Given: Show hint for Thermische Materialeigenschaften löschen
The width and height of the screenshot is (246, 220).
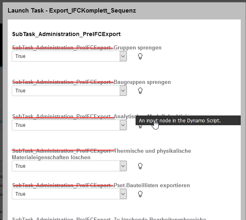Looking at the screenshot, I should [x=140, y=166].
